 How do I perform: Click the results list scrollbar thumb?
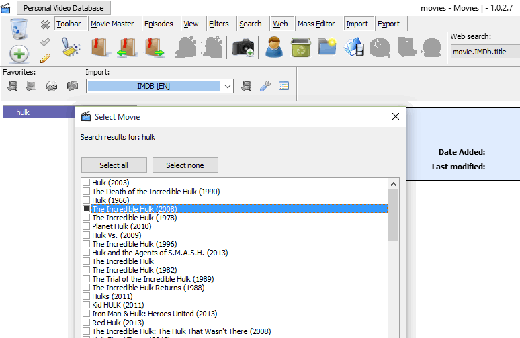[x=393, y=216]
